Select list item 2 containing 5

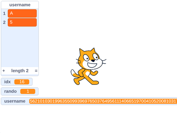(x=22, y=22)
